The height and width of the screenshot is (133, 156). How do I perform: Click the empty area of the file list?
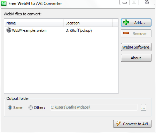[61, 64]
